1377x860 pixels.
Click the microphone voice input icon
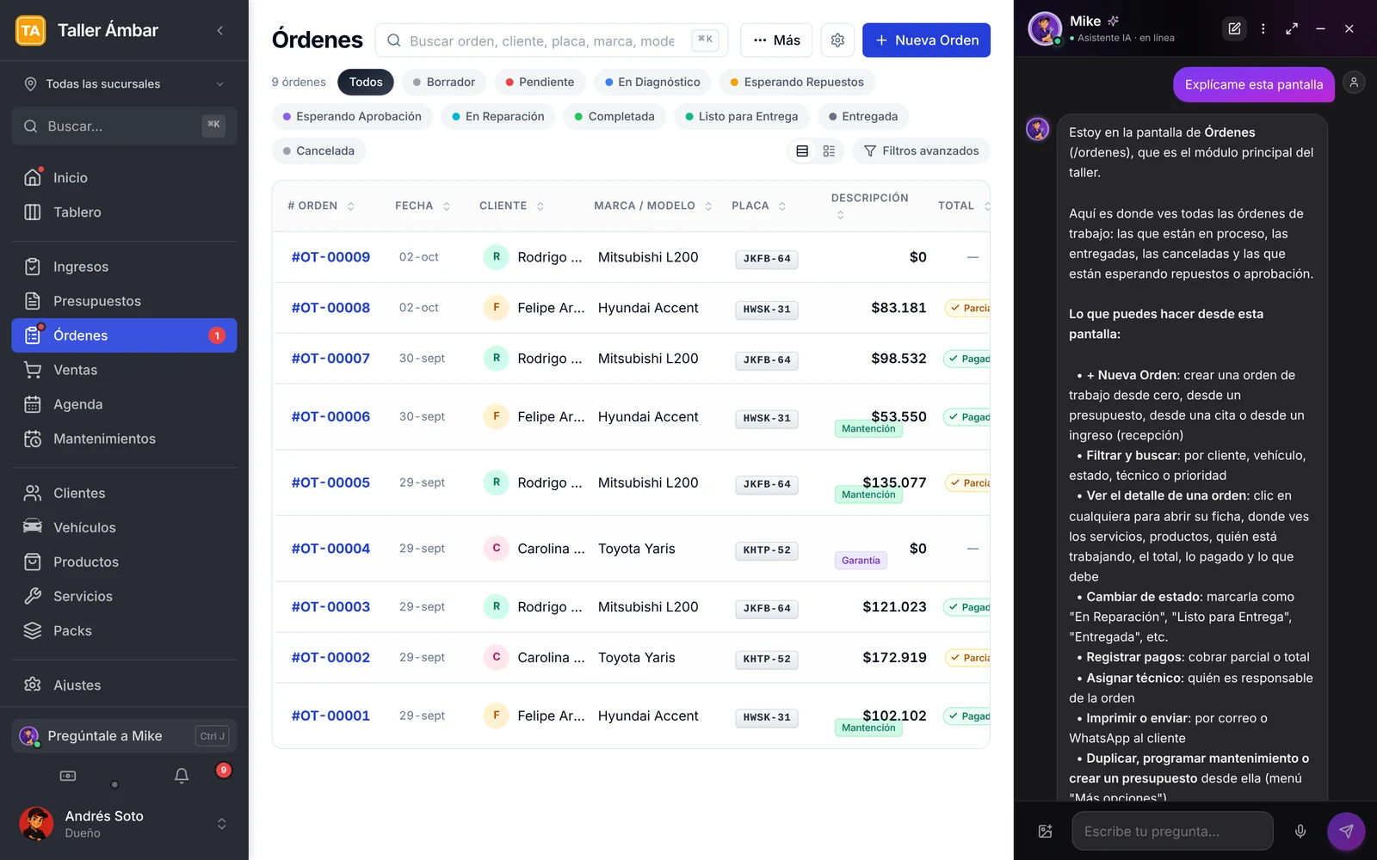[1300, 832]
